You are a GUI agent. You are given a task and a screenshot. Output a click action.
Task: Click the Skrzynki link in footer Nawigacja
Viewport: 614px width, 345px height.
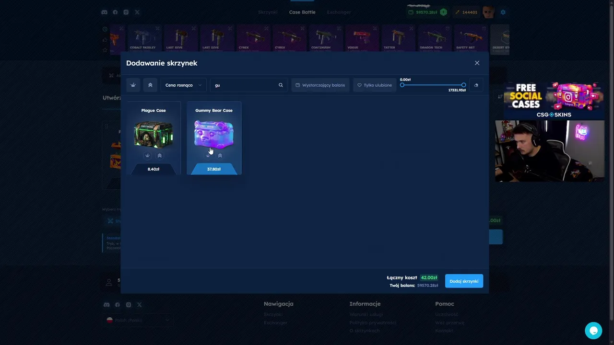[x=273, y=314]
